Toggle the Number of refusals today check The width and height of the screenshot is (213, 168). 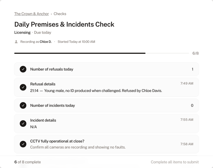[x=23, y=69]
